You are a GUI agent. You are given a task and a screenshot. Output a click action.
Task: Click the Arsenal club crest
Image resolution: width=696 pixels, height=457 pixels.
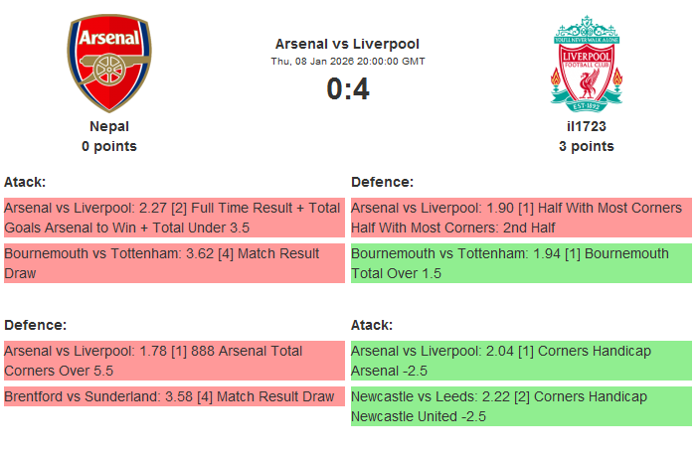click(109, 63)
